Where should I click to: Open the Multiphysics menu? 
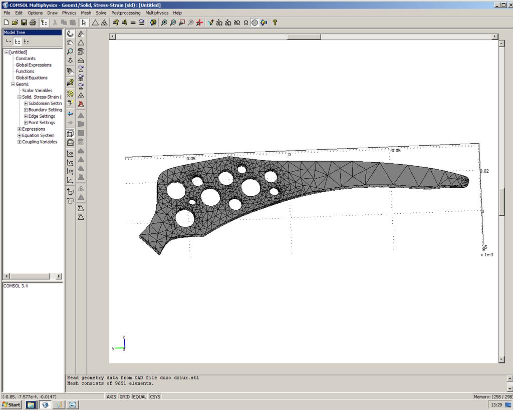[157, 13]
